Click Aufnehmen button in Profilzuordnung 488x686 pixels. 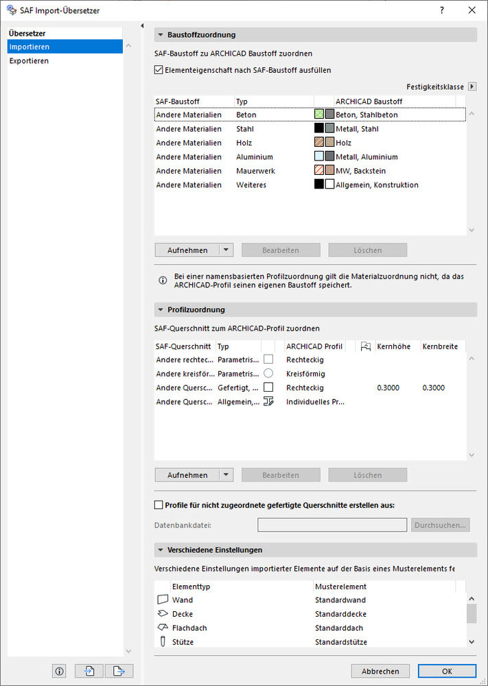(187, 475)
